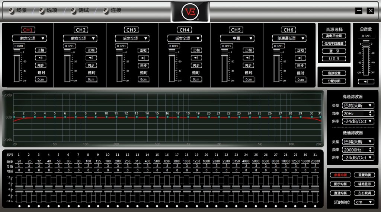
Task: Click EQ band 1 gain fader at 20Hz
Action: click(x=19, y=189)
